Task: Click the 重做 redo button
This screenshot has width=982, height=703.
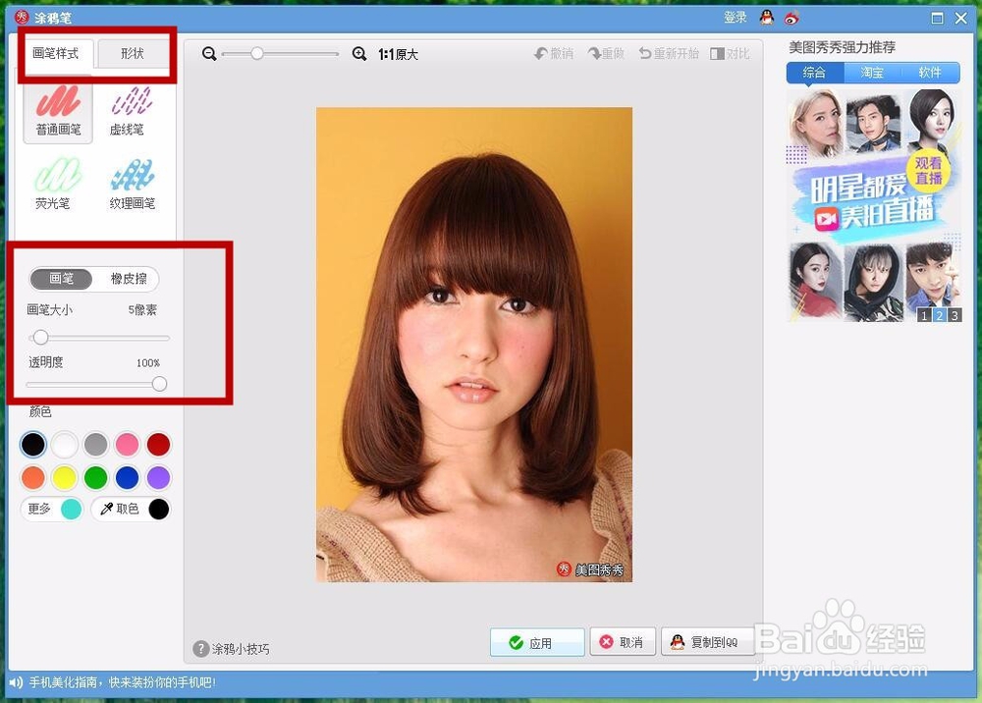Action: coord(606,54)
